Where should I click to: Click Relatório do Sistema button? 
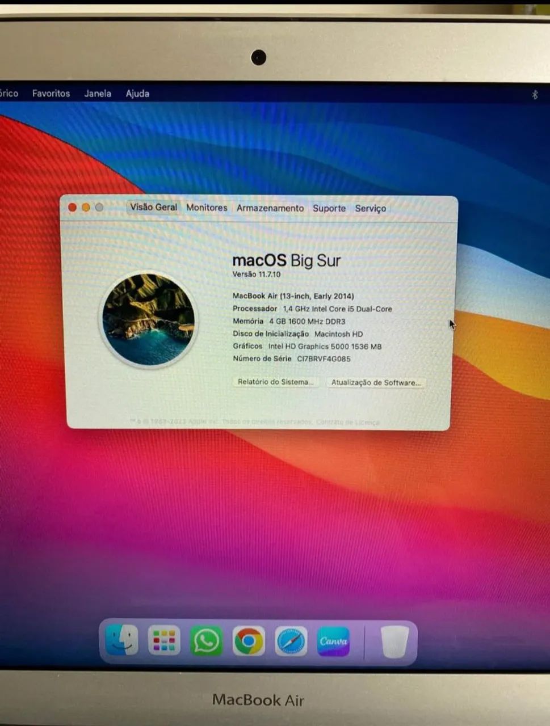pyautogui.click(x=276, y=382)
